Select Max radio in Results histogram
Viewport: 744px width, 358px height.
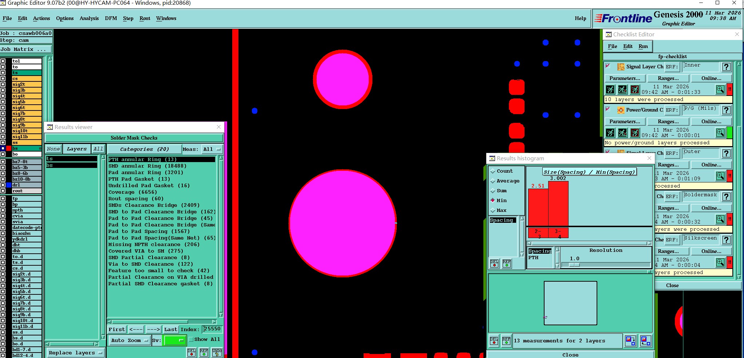click(x=493, y=210)
